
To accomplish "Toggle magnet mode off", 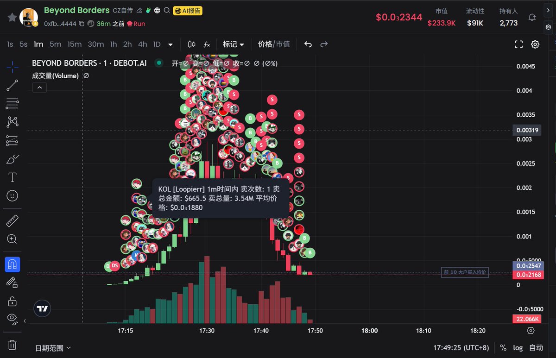I will tap(13, 264).
